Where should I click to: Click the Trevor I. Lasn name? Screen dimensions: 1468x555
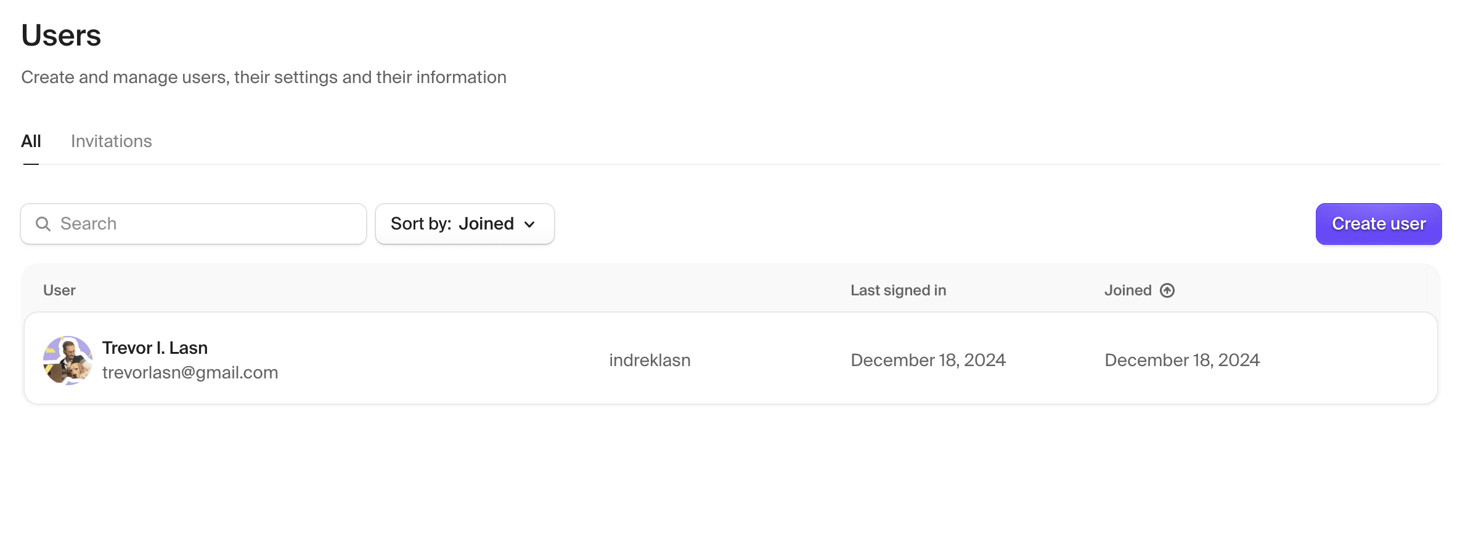click(155, 348)
